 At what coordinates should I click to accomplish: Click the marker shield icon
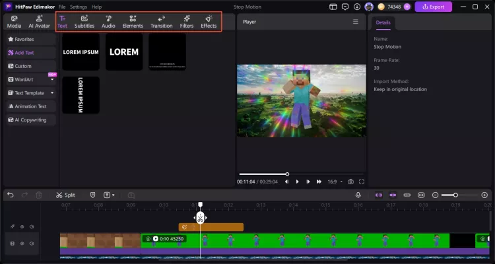coord(92,195)
